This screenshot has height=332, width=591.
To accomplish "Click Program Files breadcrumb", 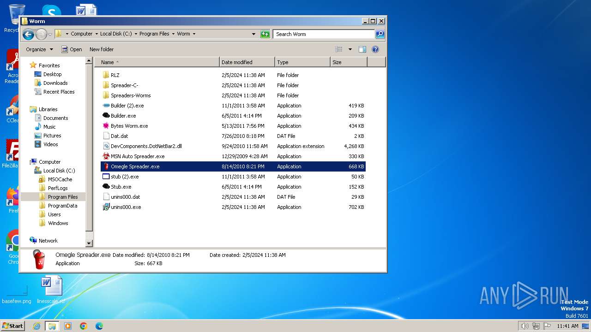I will pyautogui.click(x=154, y=34).
